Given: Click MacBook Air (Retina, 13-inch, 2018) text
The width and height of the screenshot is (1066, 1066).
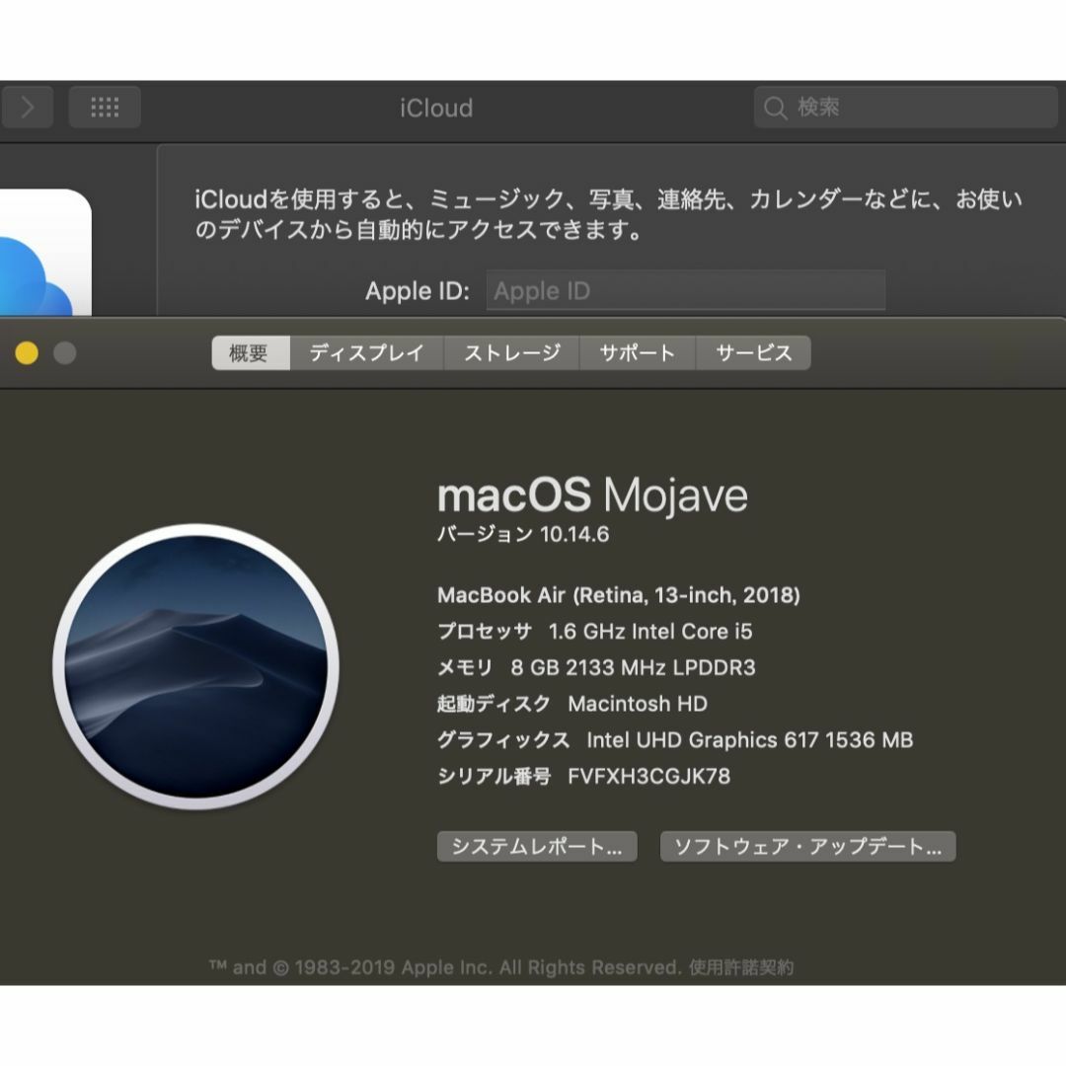Looking at the screenshot, I should coord(619,595).
